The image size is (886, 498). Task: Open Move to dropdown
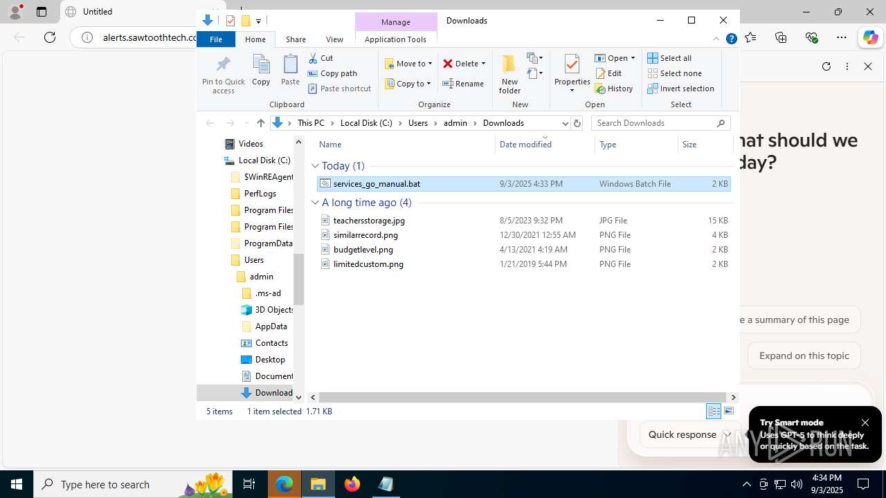pyautogui.click(x=408, y=64)
